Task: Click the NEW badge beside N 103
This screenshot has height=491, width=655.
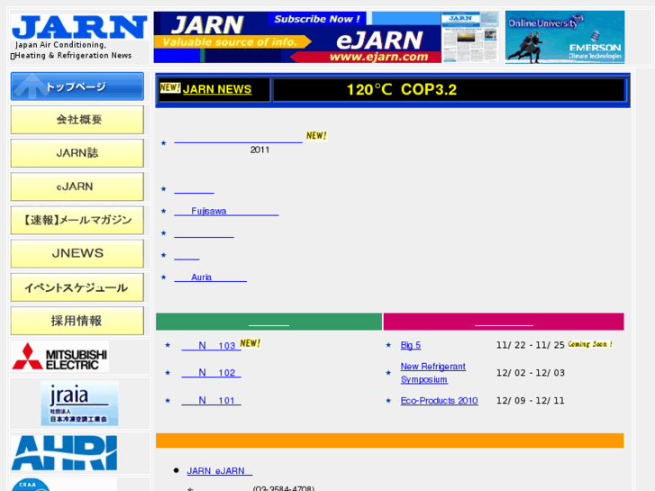Action: 250,343
